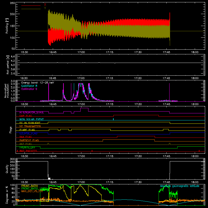Viewport: 208px width, 208px height.
Task: Click the cyan 'Collimator 8' legend entry
Action: (29, 86)
